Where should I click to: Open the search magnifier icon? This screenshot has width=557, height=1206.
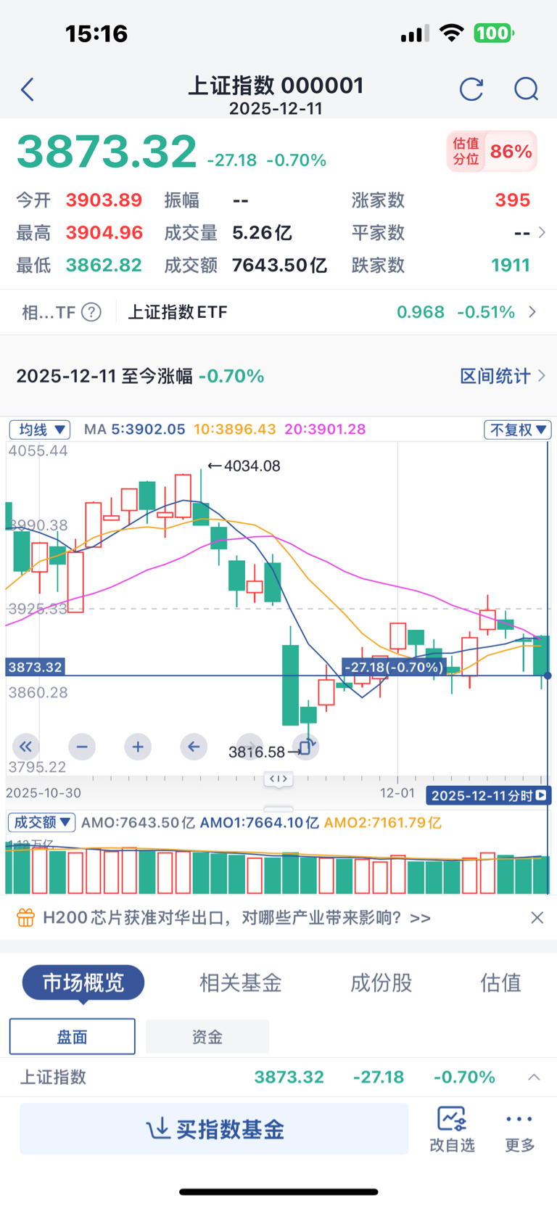pyautogui.click(x=526, y=90)
